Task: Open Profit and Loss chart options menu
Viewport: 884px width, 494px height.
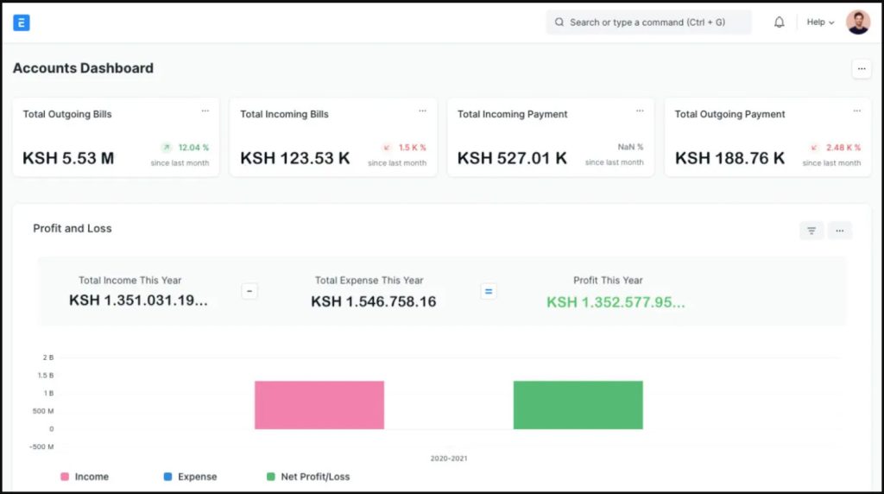Action: pos(839,231)
